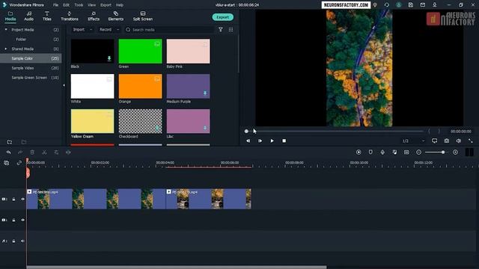This screenshot has width=479, height=269.
Task: Toggle lock on audio track
Action: click(x=13, y=241)
